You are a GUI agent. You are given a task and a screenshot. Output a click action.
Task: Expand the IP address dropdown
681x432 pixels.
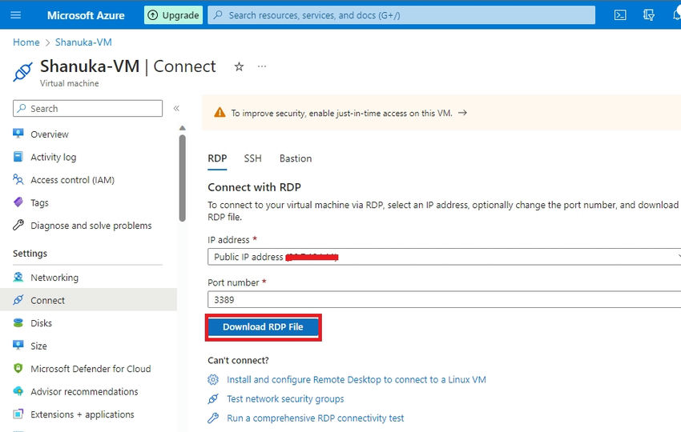(x=445, y=257)
